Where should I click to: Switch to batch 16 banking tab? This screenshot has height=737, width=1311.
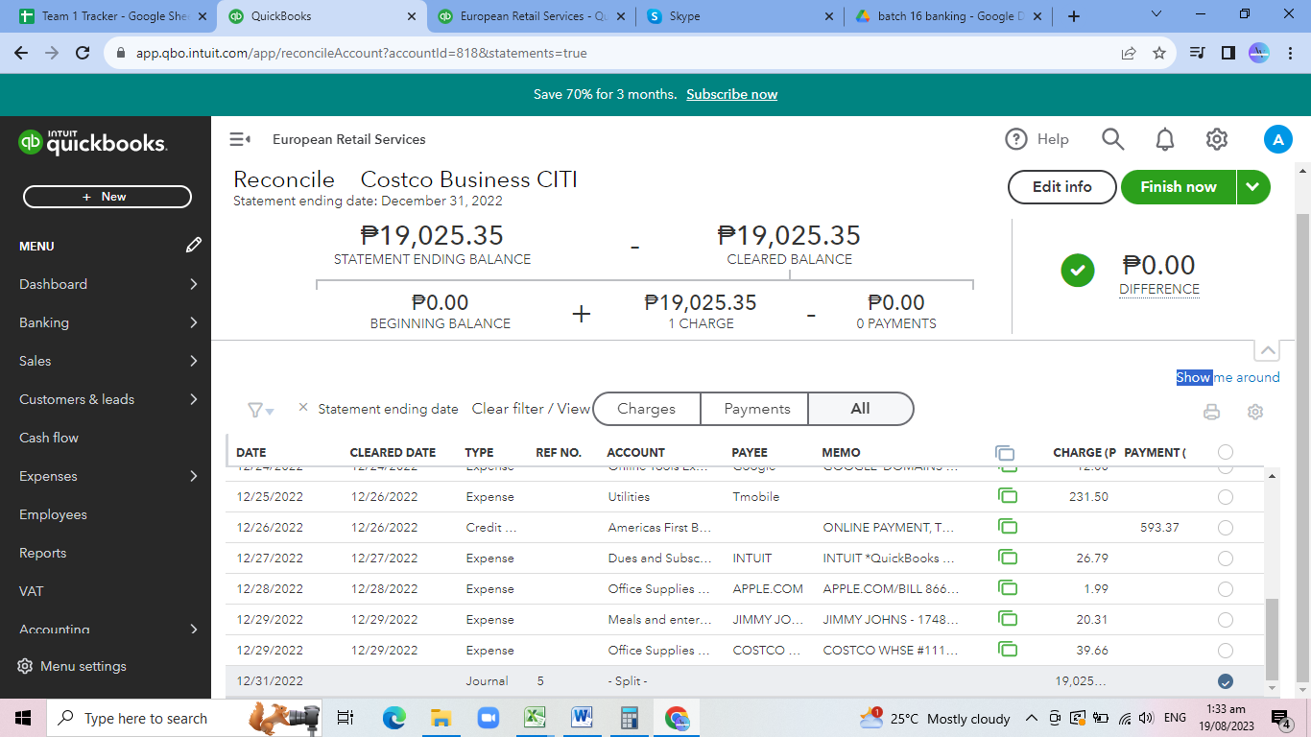point(946,16)
